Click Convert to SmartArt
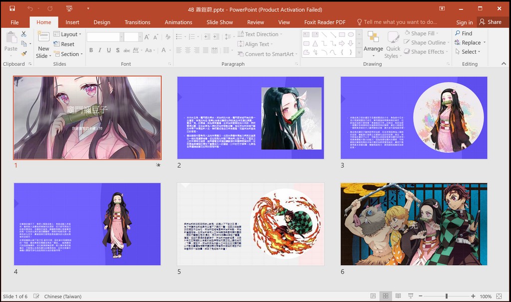 tap(267, 54)
